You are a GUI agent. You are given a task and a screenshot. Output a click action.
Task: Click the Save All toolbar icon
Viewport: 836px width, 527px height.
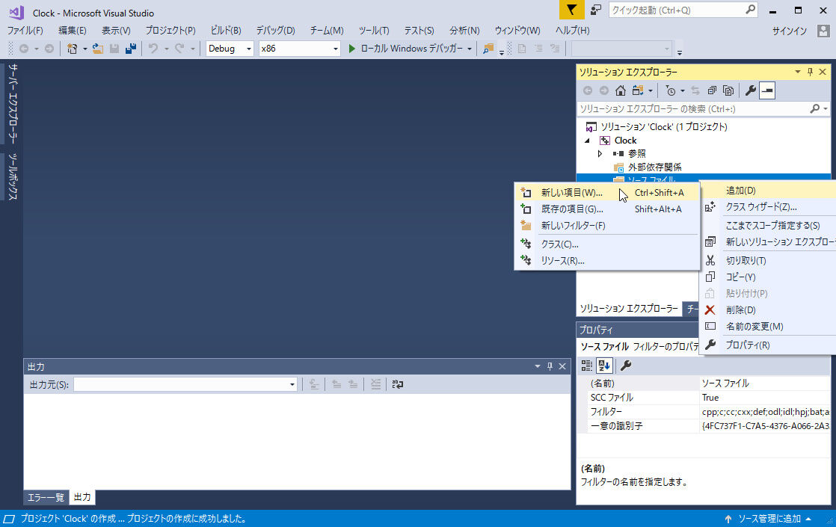[x=131, y=49]
